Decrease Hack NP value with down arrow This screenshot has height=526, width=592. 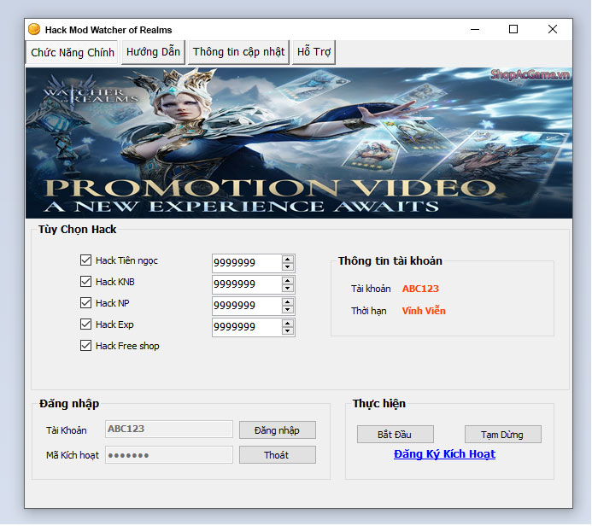click(x=287, y=309)
